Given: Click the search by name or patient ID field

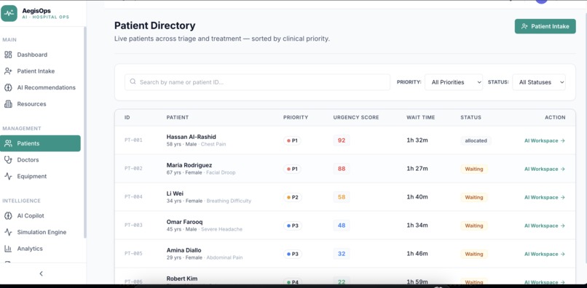Looking at the screenshot, I should [x=257, y=82].
